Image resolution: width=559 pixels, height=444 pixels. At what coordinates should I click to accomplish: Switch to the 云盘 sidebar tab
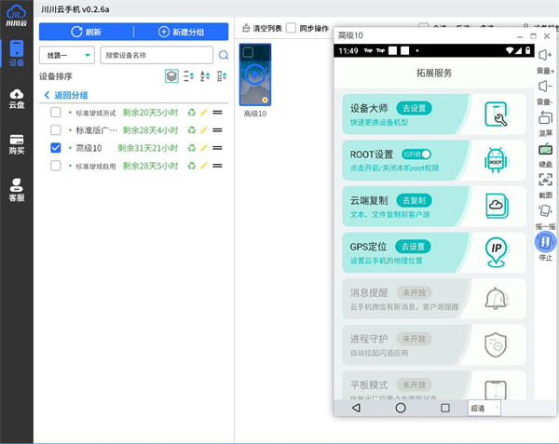[x=17, y=98]
